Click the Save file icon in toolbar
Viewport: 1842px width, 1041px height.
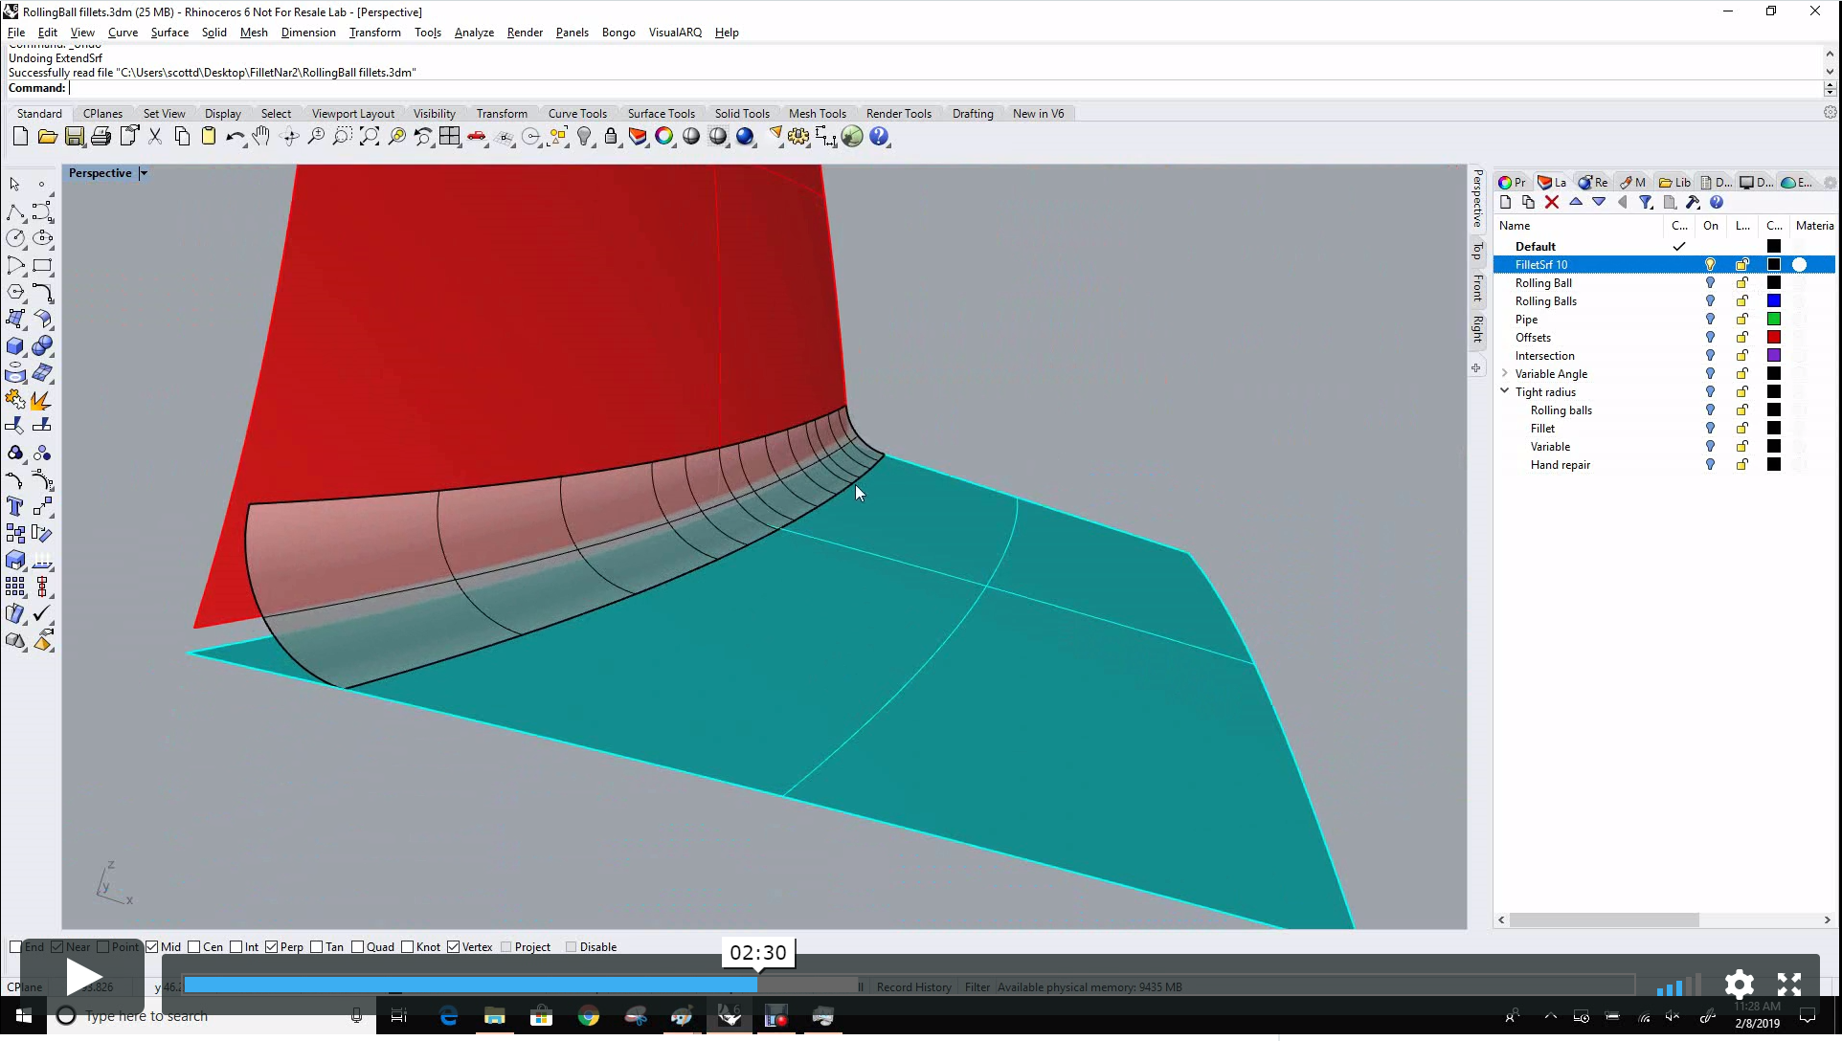pyautogui.click(x=74, y=137)
